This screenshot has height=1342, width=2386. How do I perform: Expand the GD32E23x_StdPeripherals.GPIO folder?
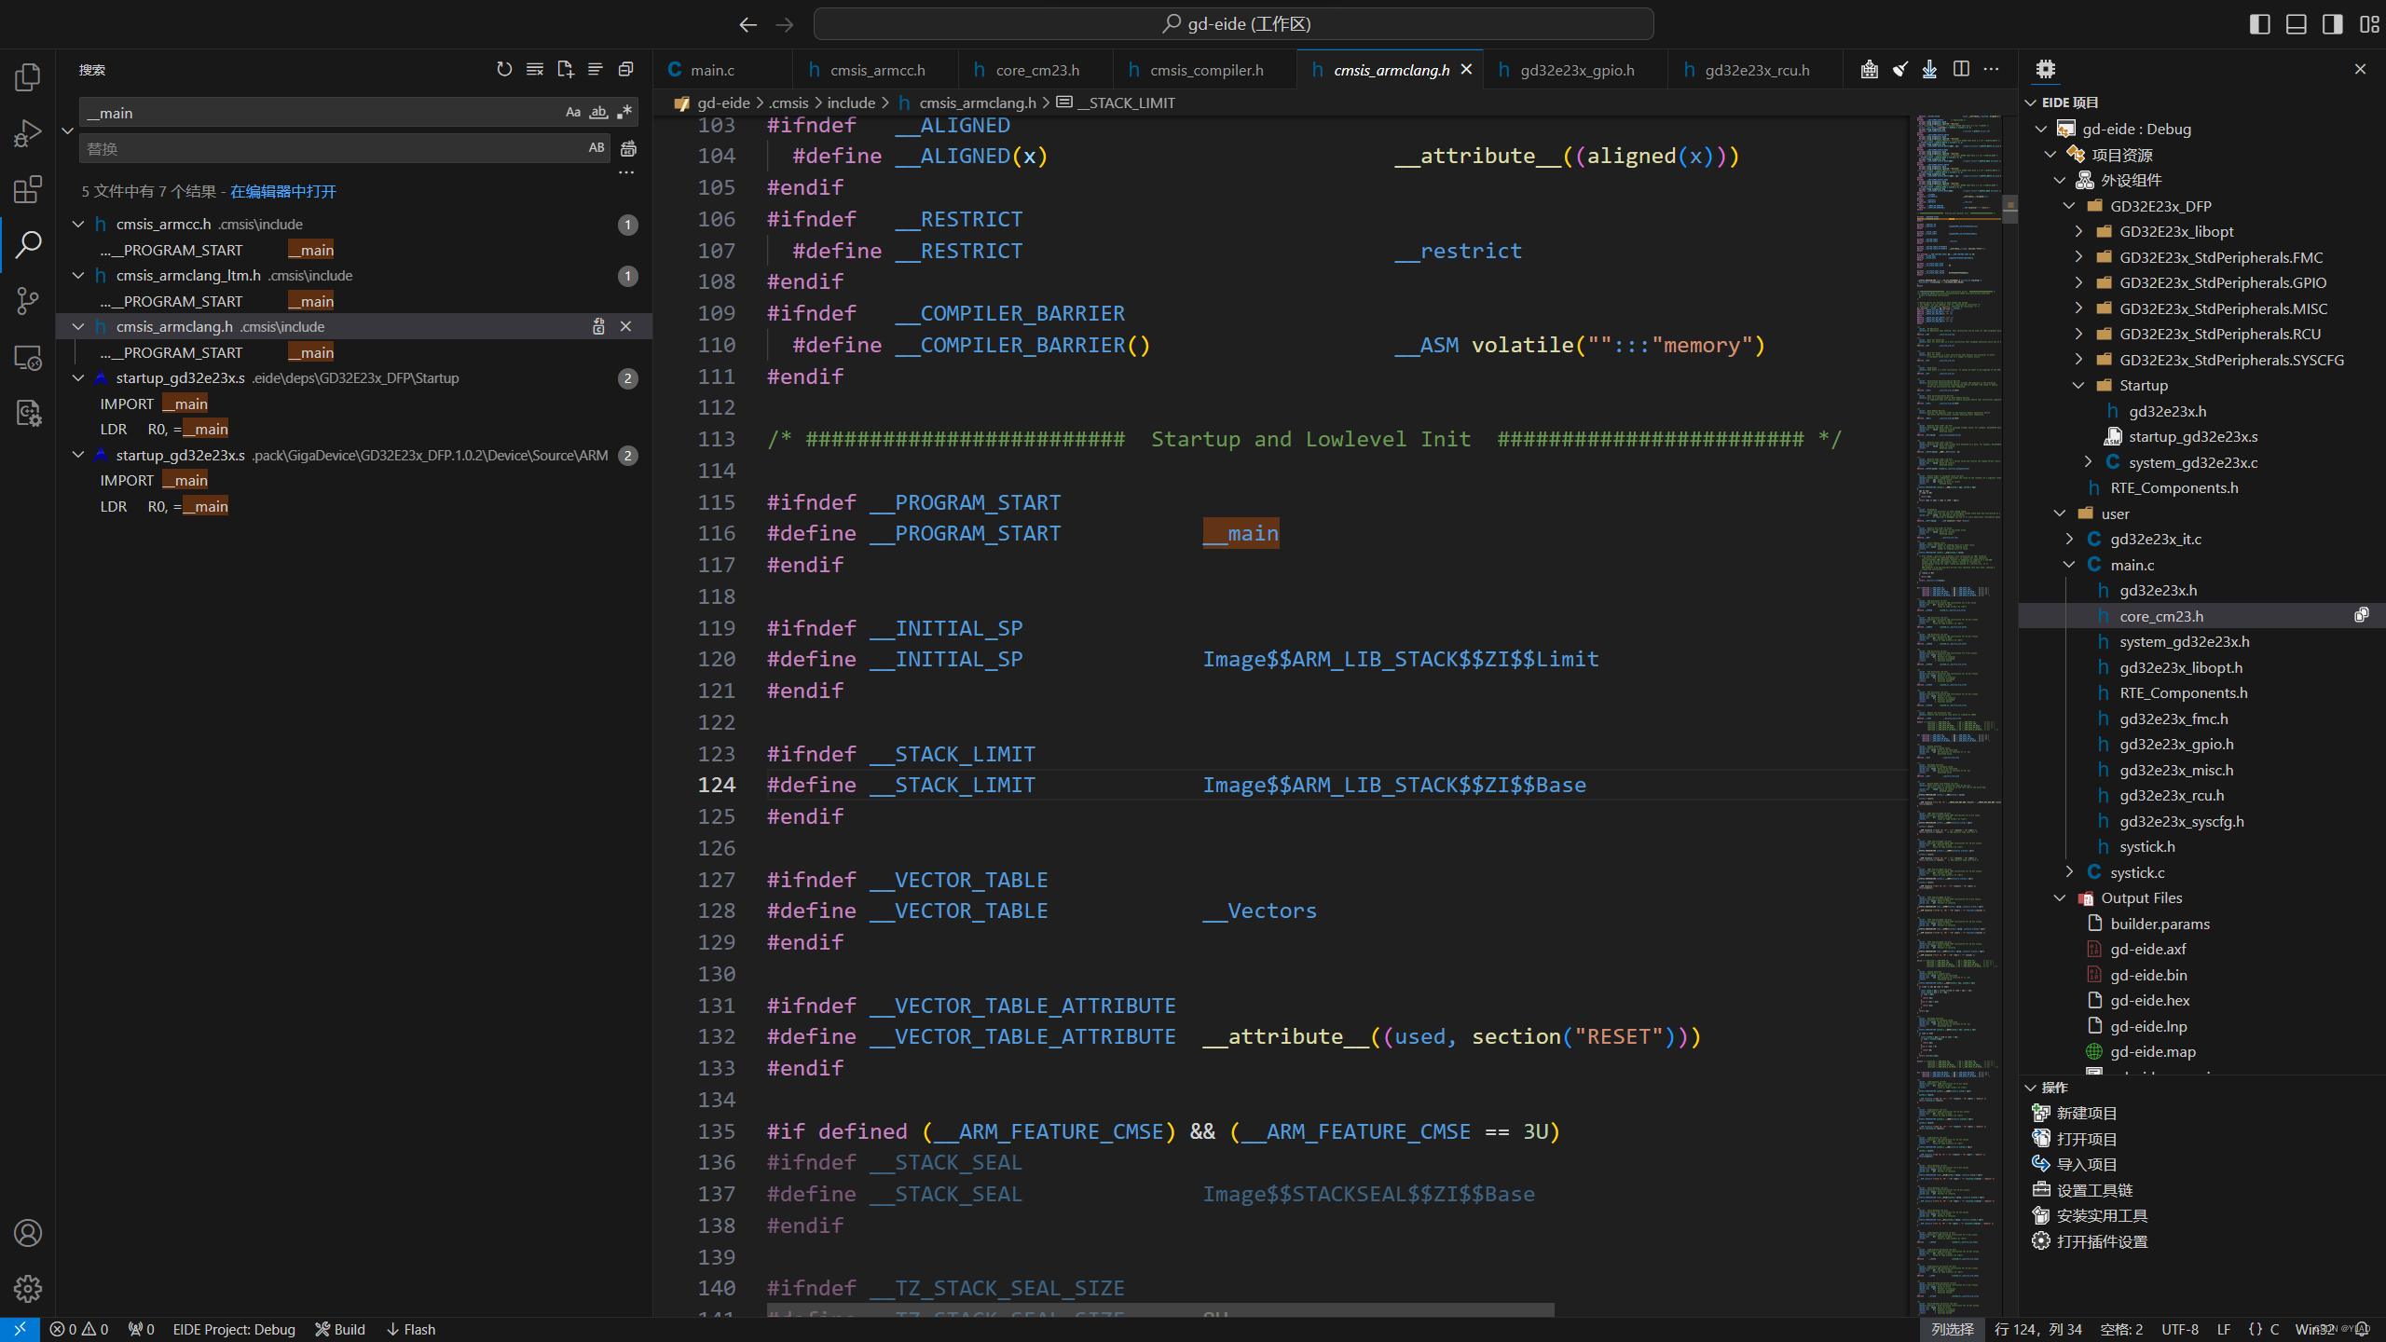[x=2078, y=282]
